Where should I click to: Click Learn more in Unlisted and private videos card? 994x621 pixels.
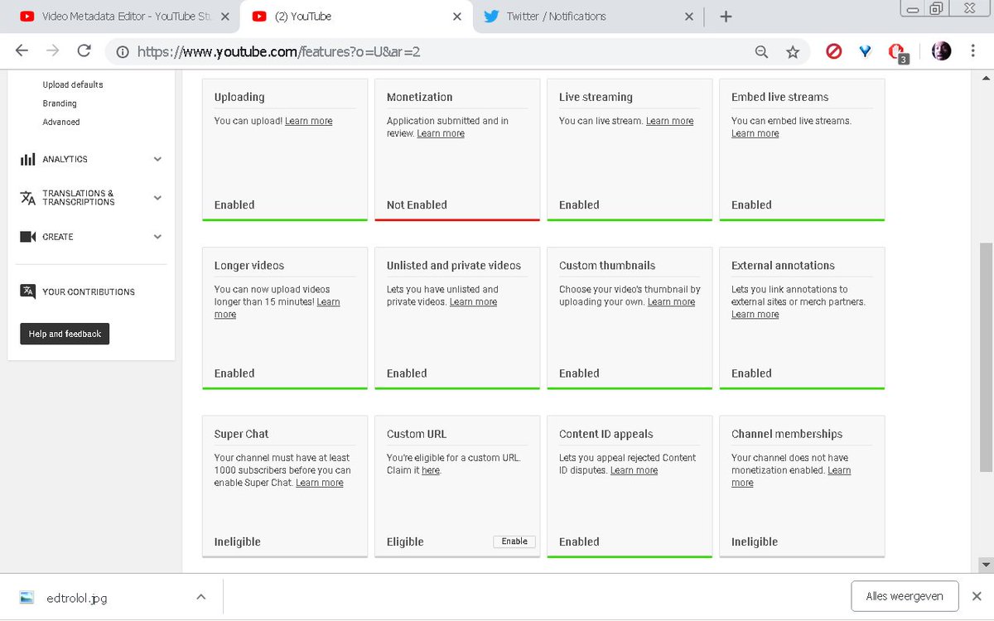coord(473,302)
